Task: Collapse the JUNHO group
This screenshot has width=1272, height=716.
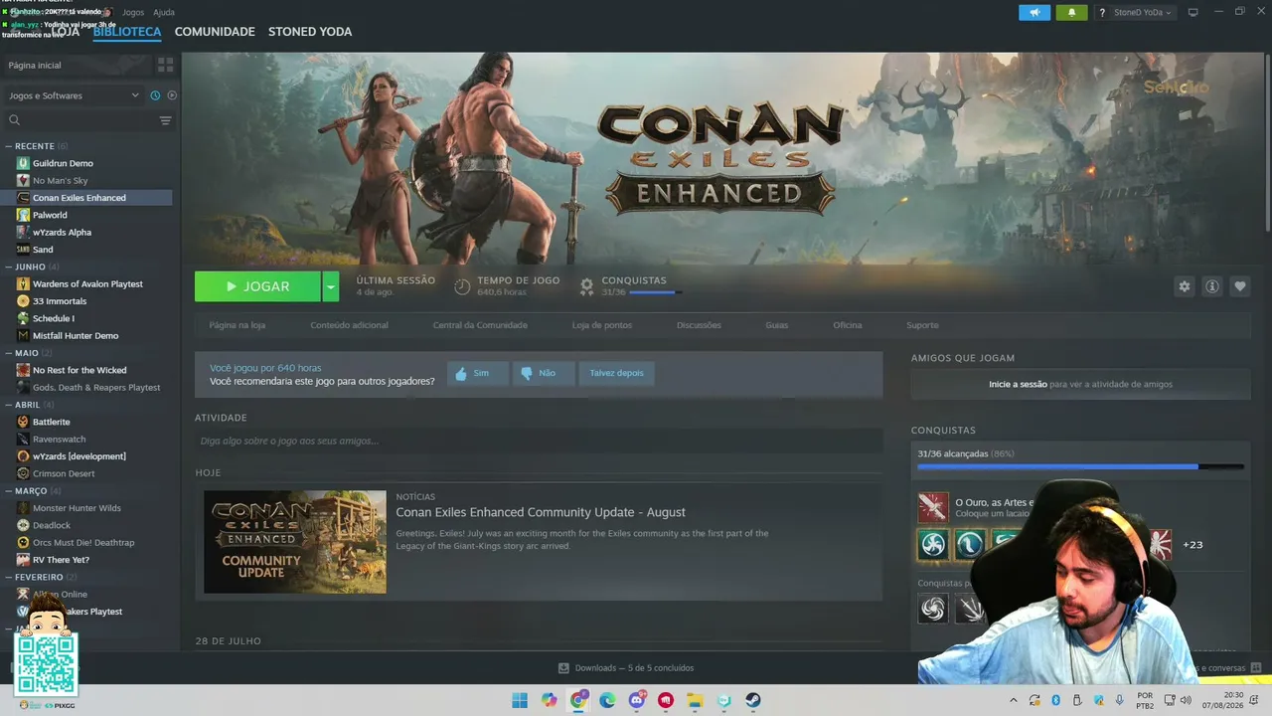Action: pyautogui.click(x=32, y=267)
